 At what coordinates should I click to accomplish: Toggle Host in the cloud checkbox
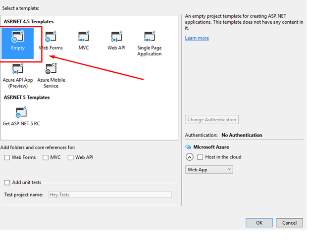coord(200,157)
